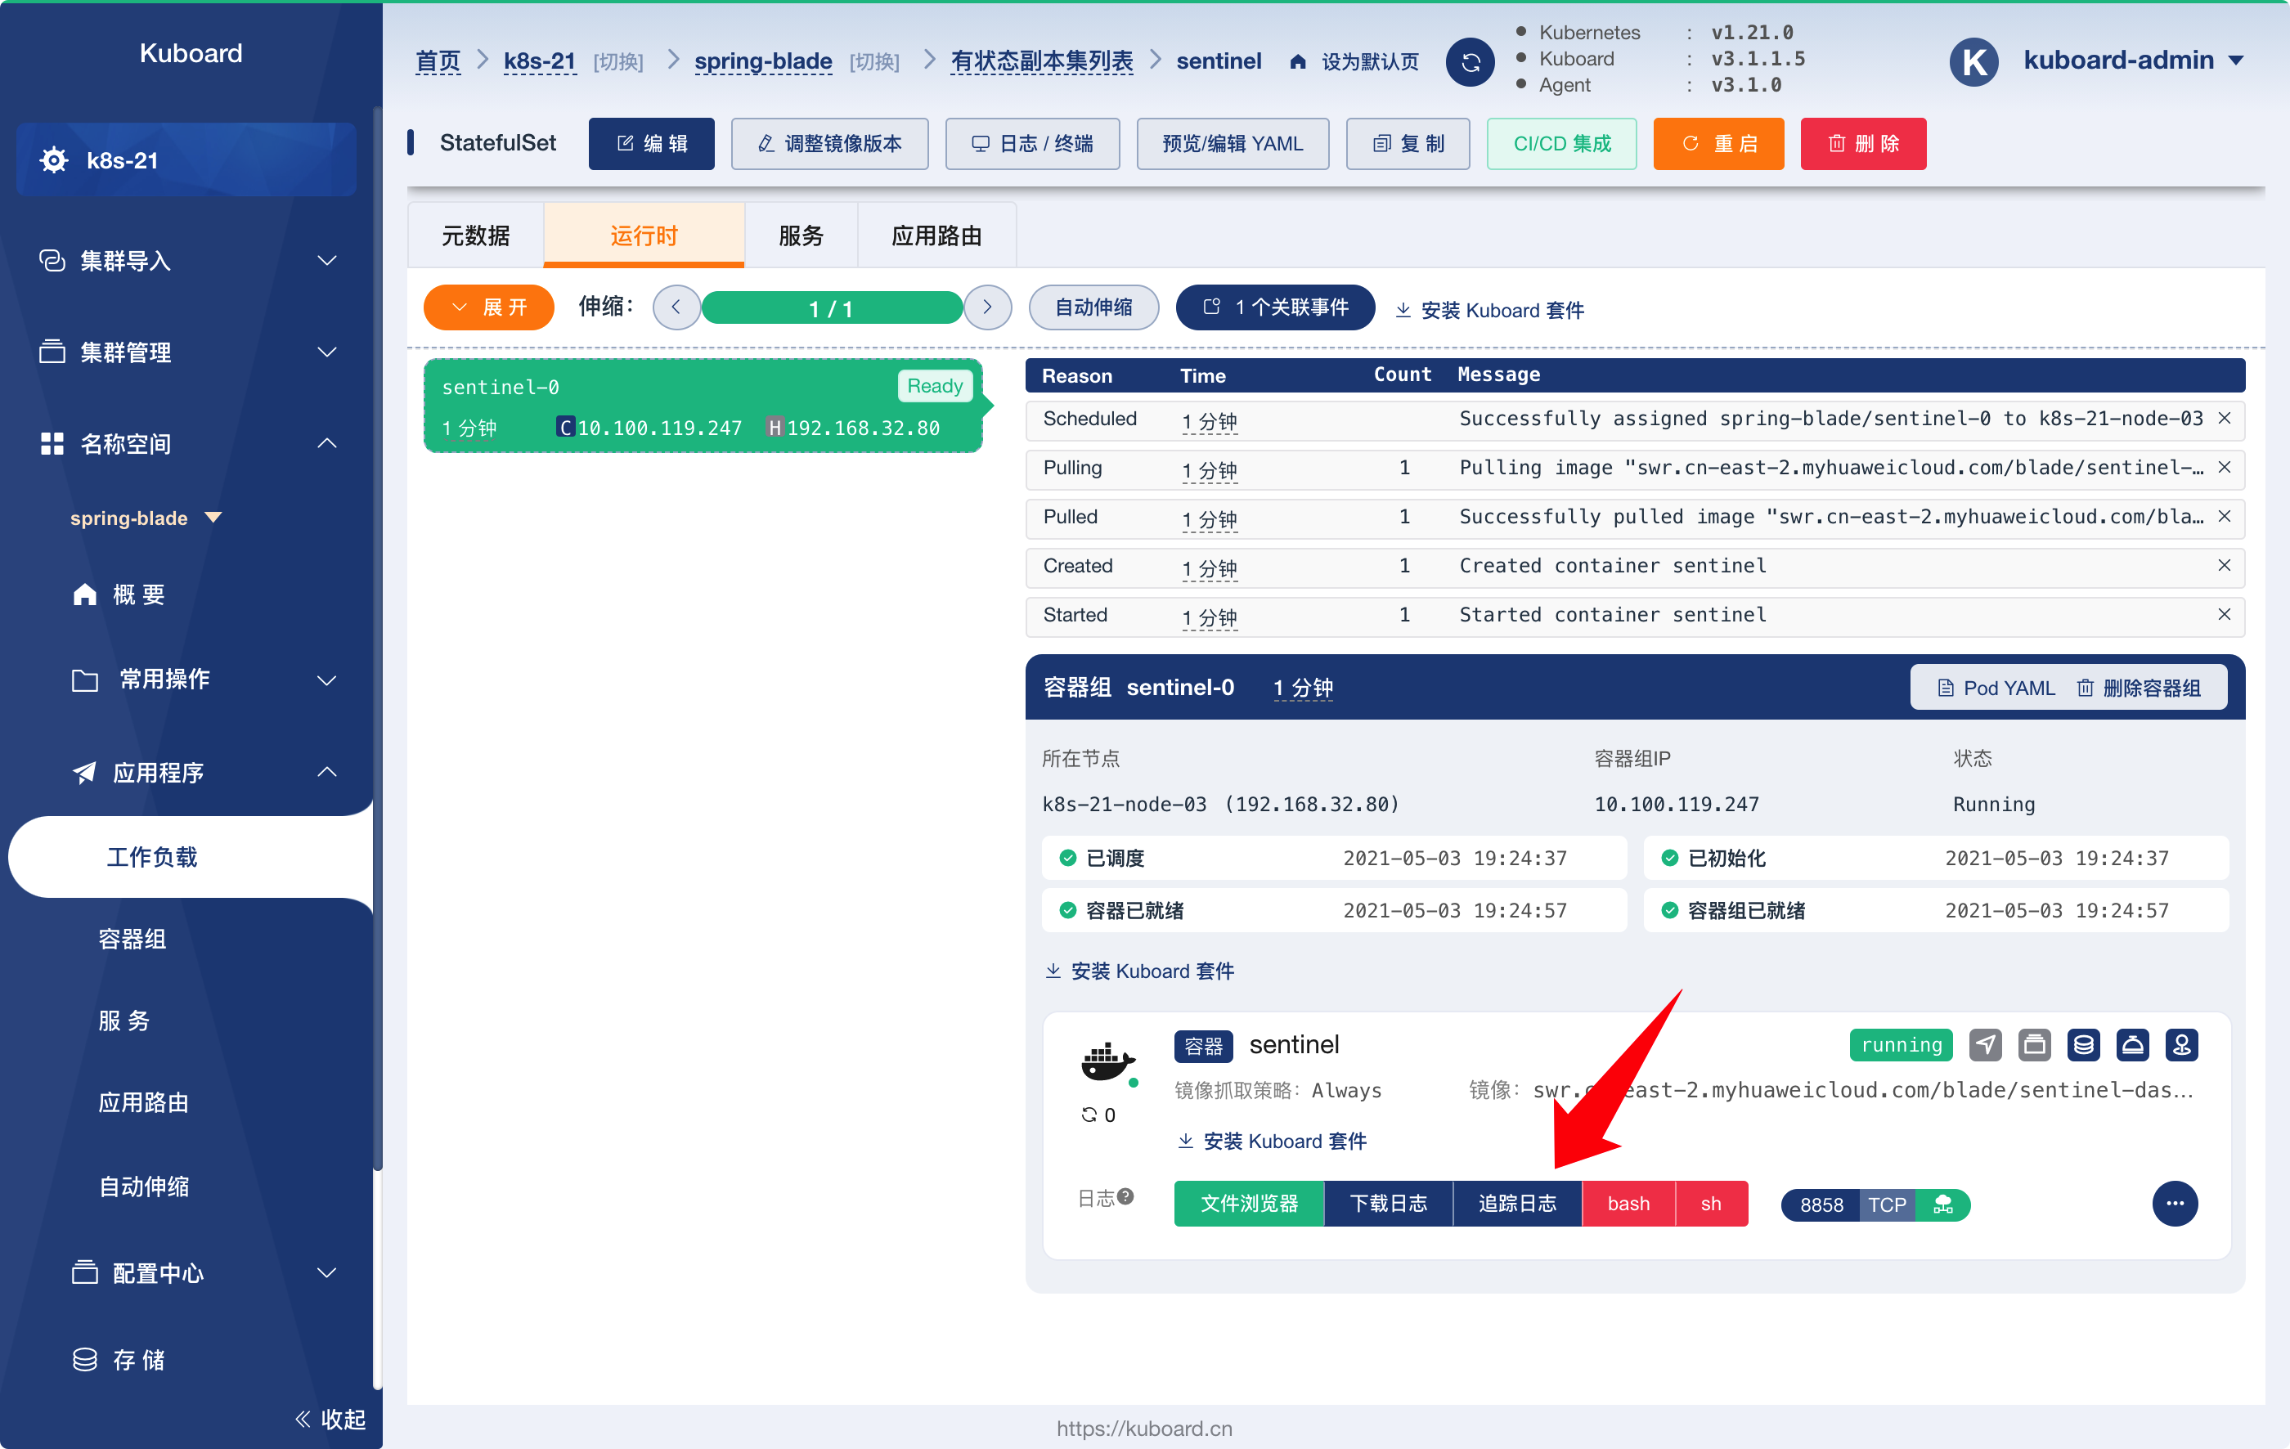The width and height of the screenshot is (2290, 1449).
Task: Click the service bell icon in container row
Action: 2133,1045
